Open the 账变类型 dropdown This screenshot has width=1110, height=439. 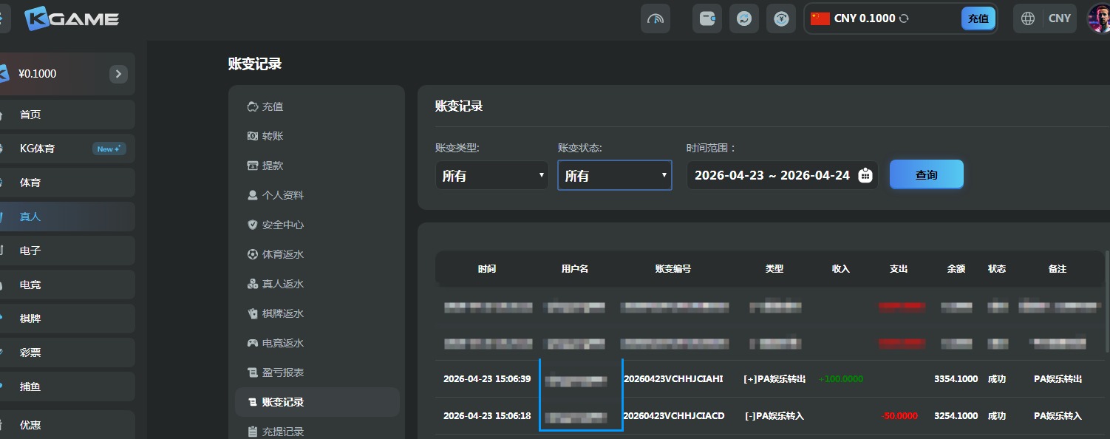pyautogui.click(x=492, y=176)
